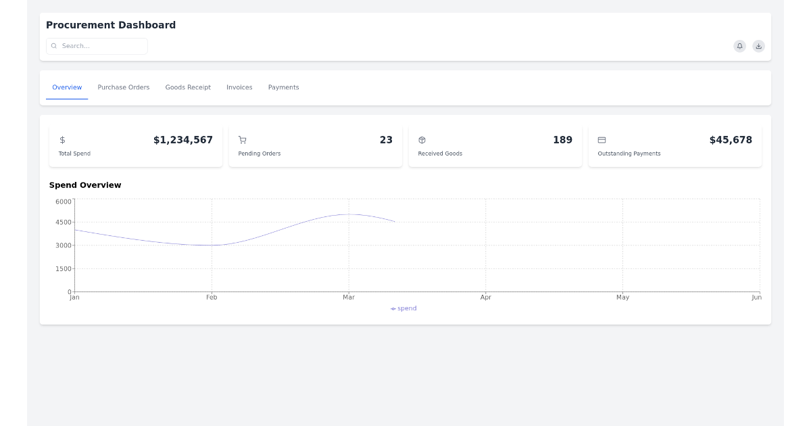Switch to the Payments tab
The height and width of the screenshot is (426, 811).
(283, 87)
